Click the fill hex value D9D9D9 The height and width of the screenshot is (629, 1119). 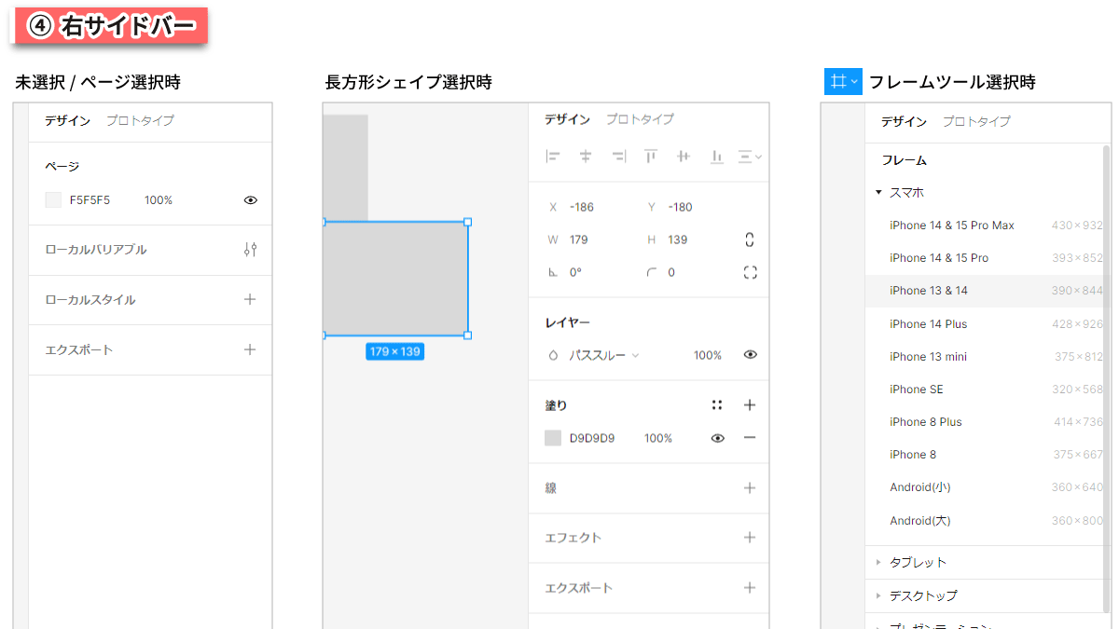[x=592, y=438]
